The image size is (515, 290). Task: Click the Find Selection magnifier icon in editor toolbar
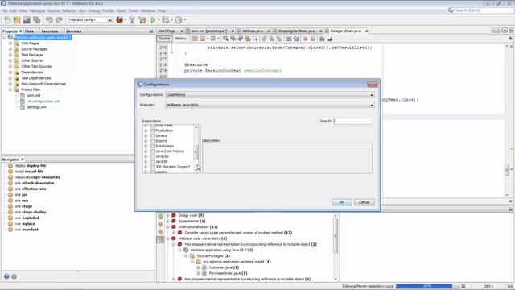tap(225, 39)
